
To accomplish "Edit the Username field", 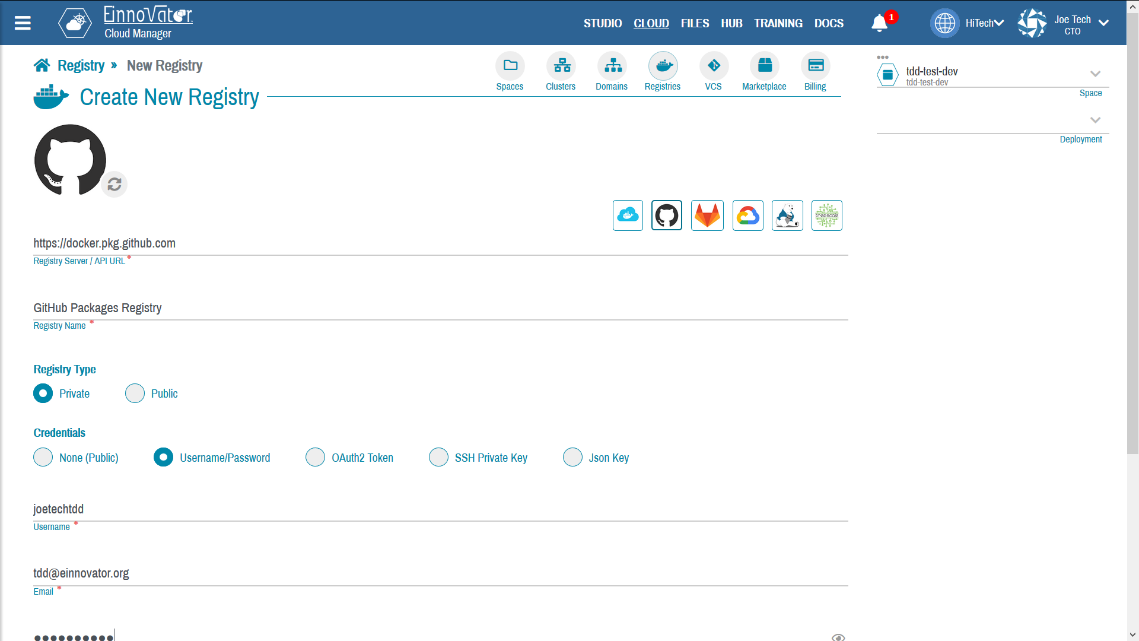I will pyautogui.click(x=441, y=509).
